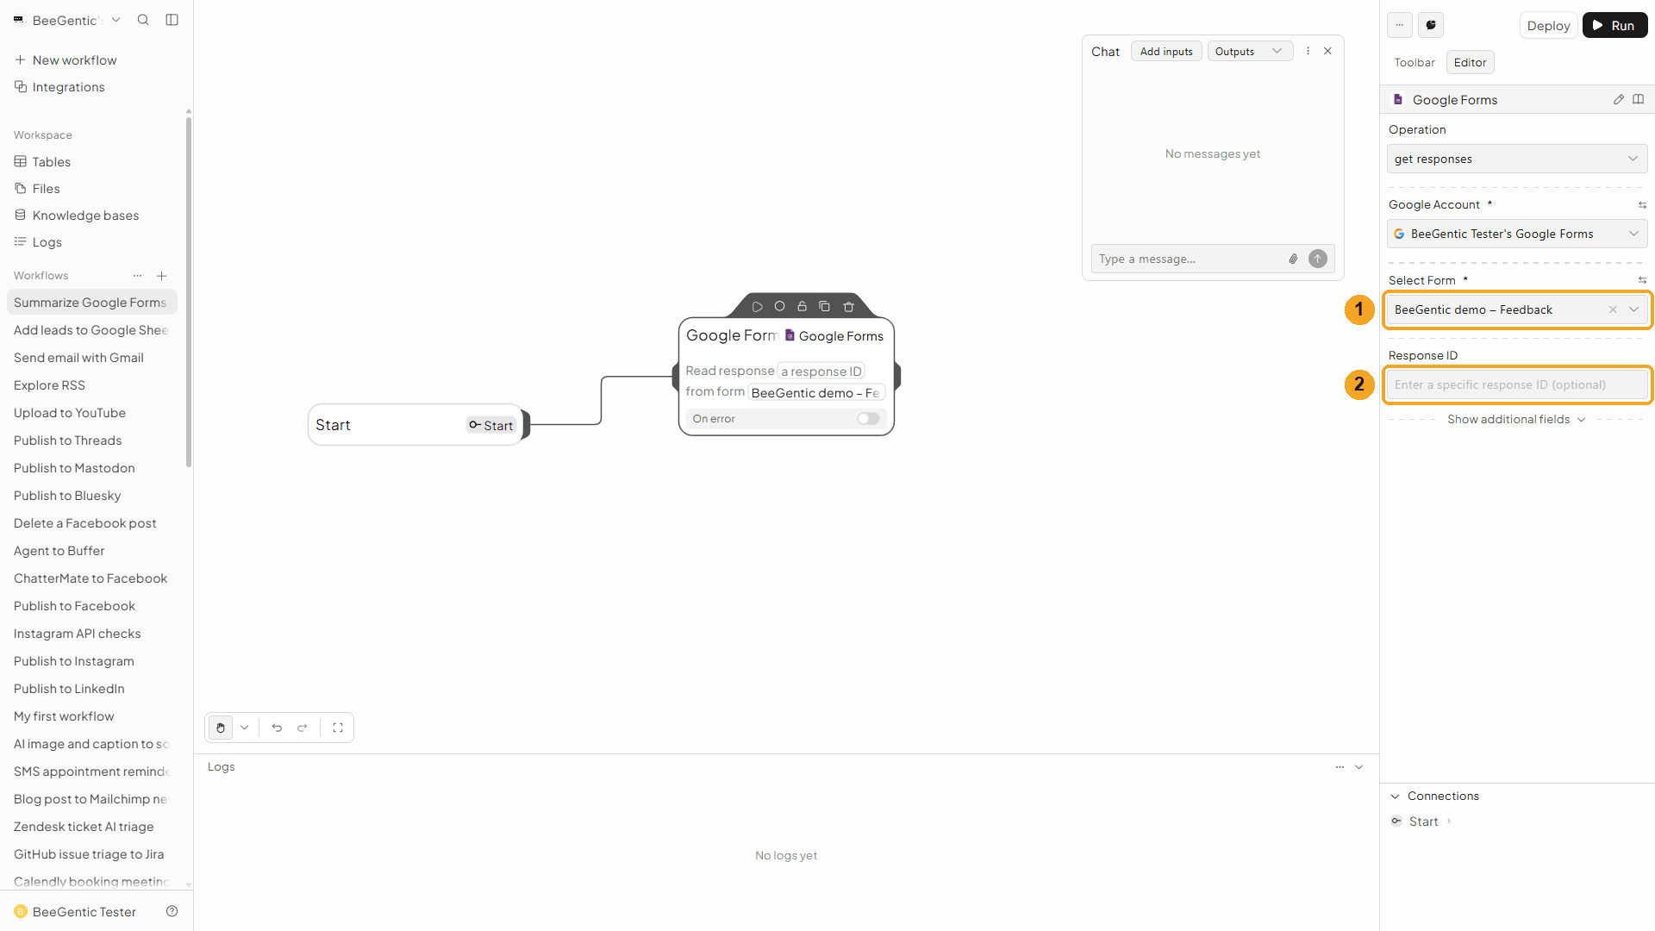
Task: Click Add inputs in chat
Action: pos(1166,52)
